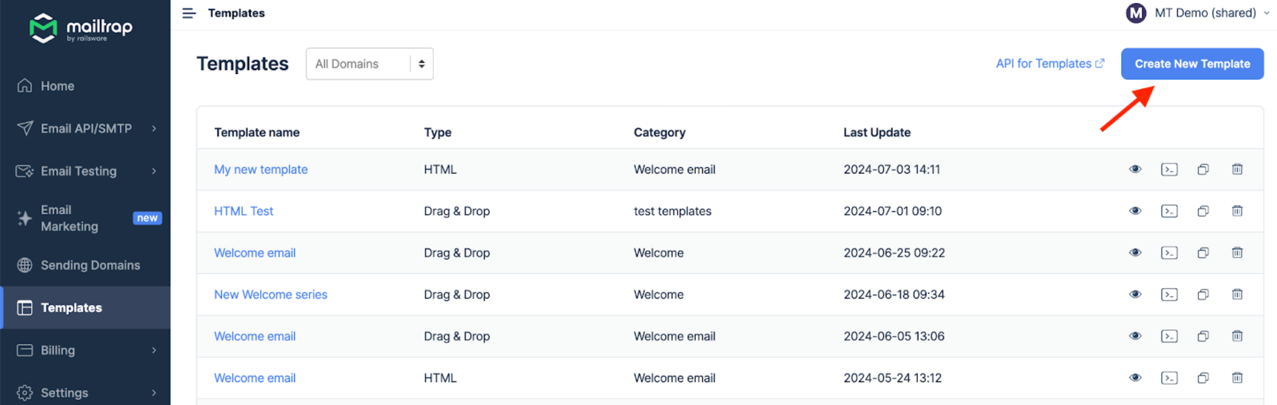
Task: Expand the Email API/SMTP sidebar section
Action: click(86, 129)
